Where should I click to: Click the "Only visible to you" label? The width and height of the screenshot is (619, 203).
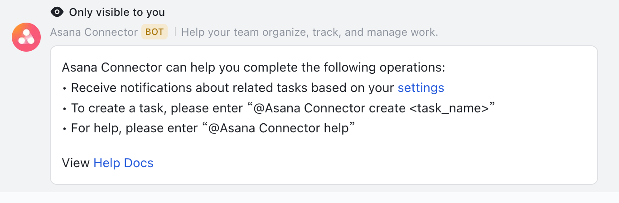pyautogui.click(x=117, y=12)
